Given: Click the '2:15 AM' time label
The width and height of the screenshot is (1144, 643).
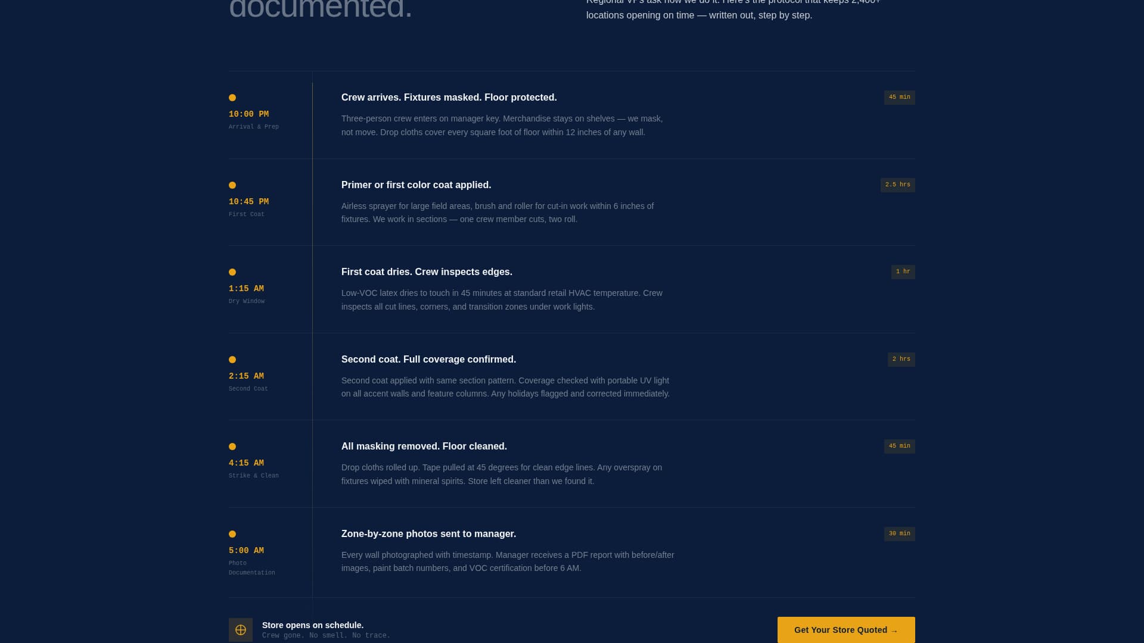Looking at the screenshot, I should (246, 376).
